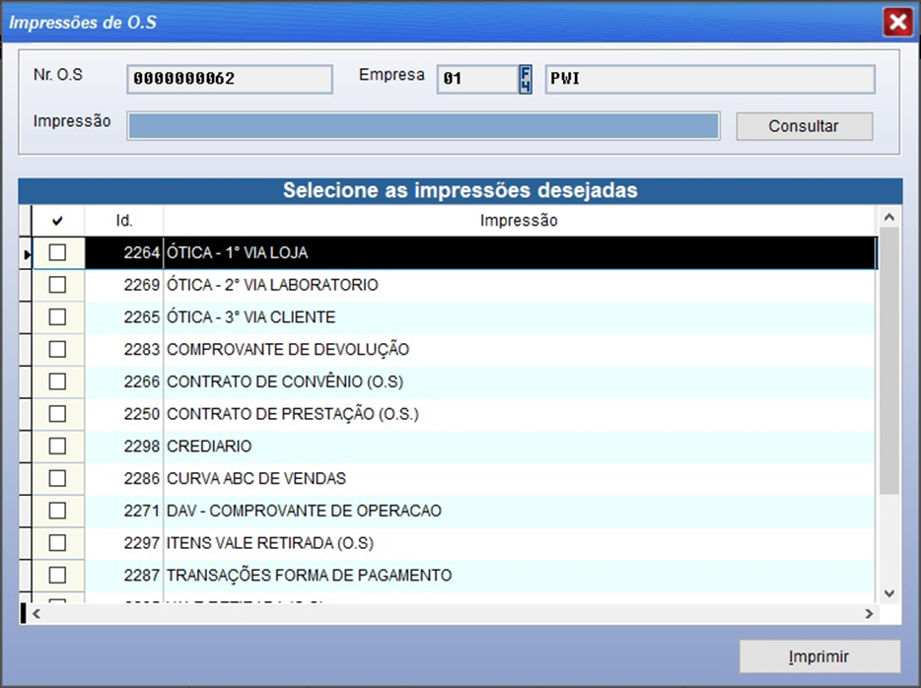The height and width of the screenshot is (688, 921).
Task: Close the Impressões de O.S window
Action: (x=896, y=22)
